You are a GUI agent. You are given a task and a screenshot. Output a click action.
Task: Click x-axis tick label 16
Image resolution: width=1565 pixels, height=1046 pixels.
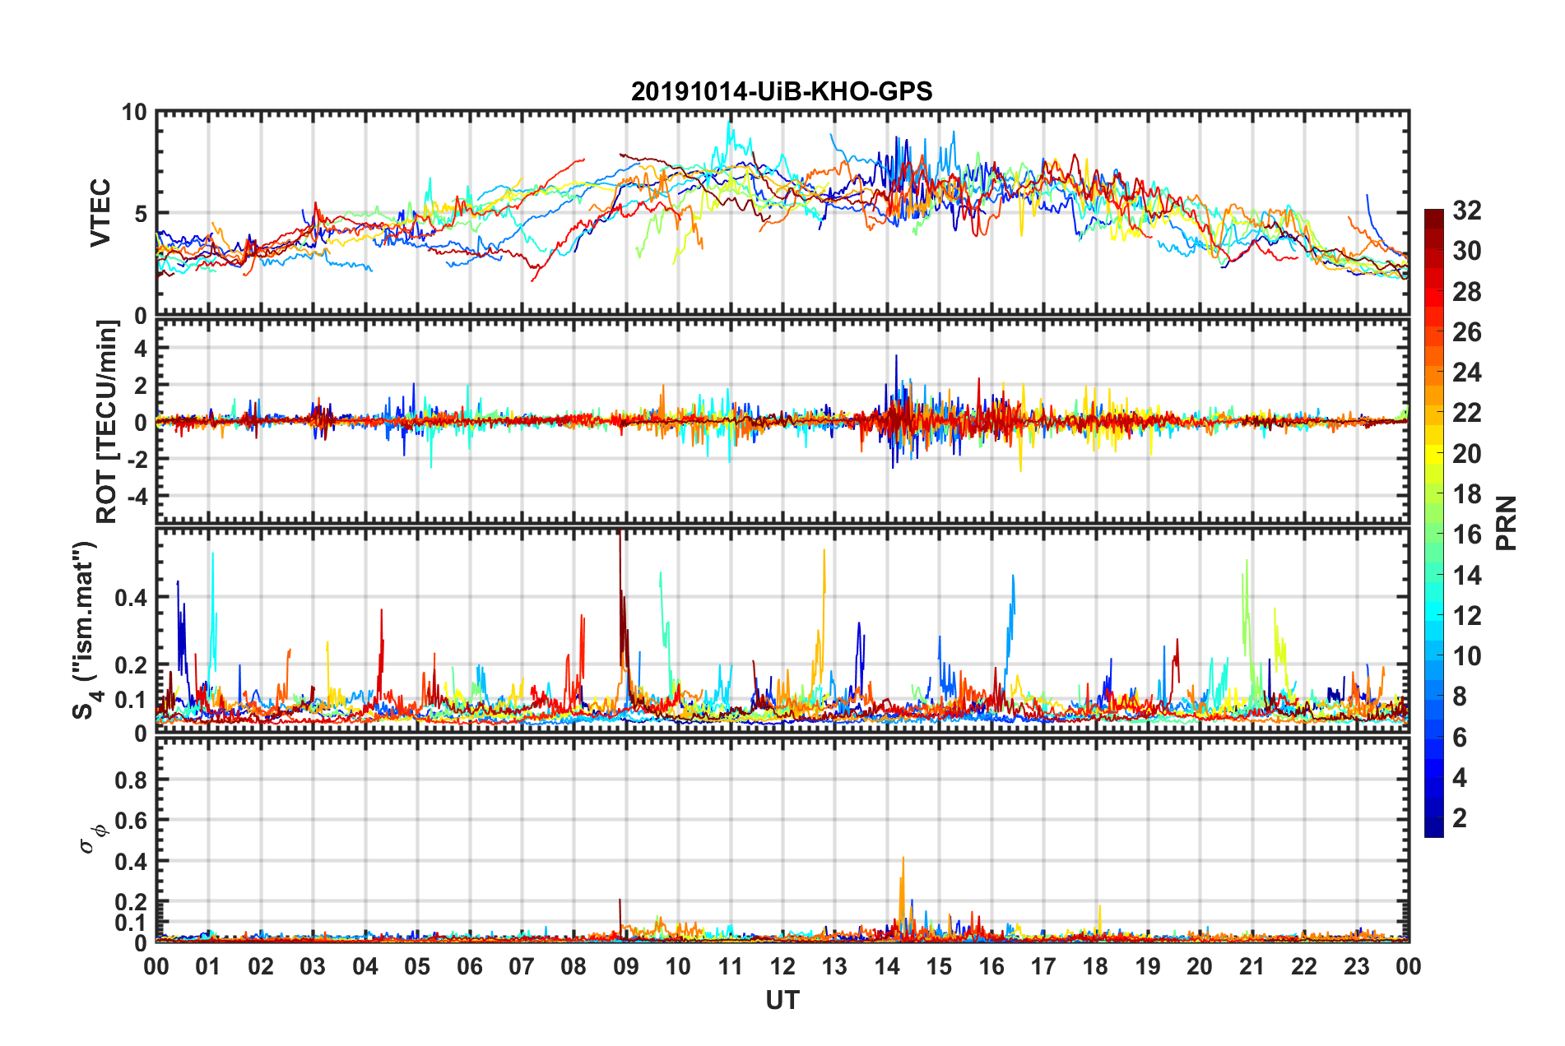[991, 966]
